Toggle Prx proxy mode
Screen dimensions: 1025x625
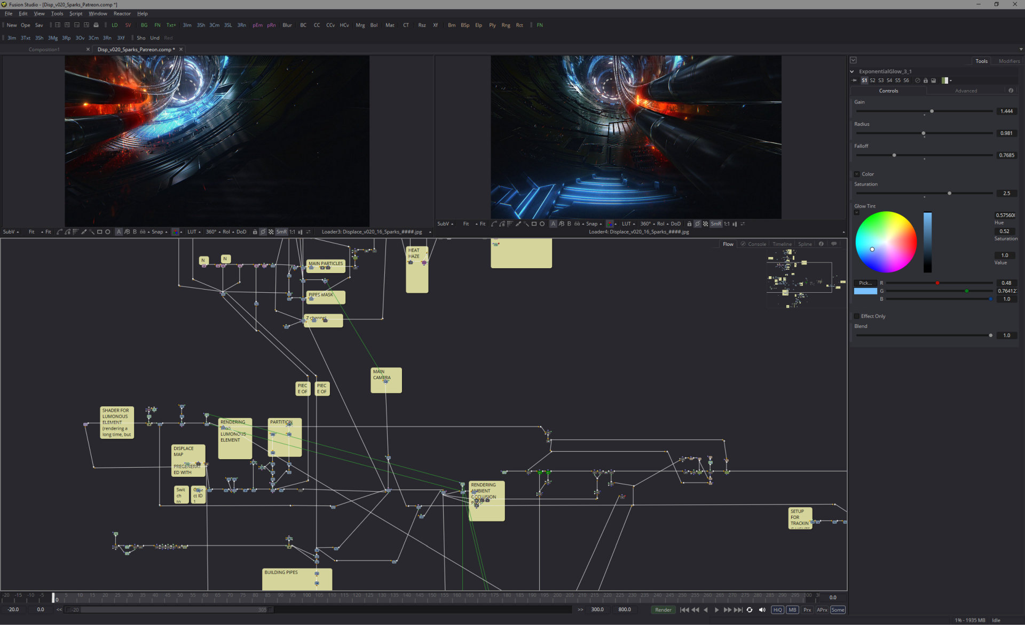(x=807, y=610)
